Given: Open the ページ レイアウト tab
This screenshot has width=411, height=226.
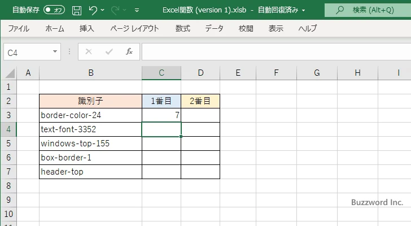Looking at the screenshot, I should click(x=134, y=28).
